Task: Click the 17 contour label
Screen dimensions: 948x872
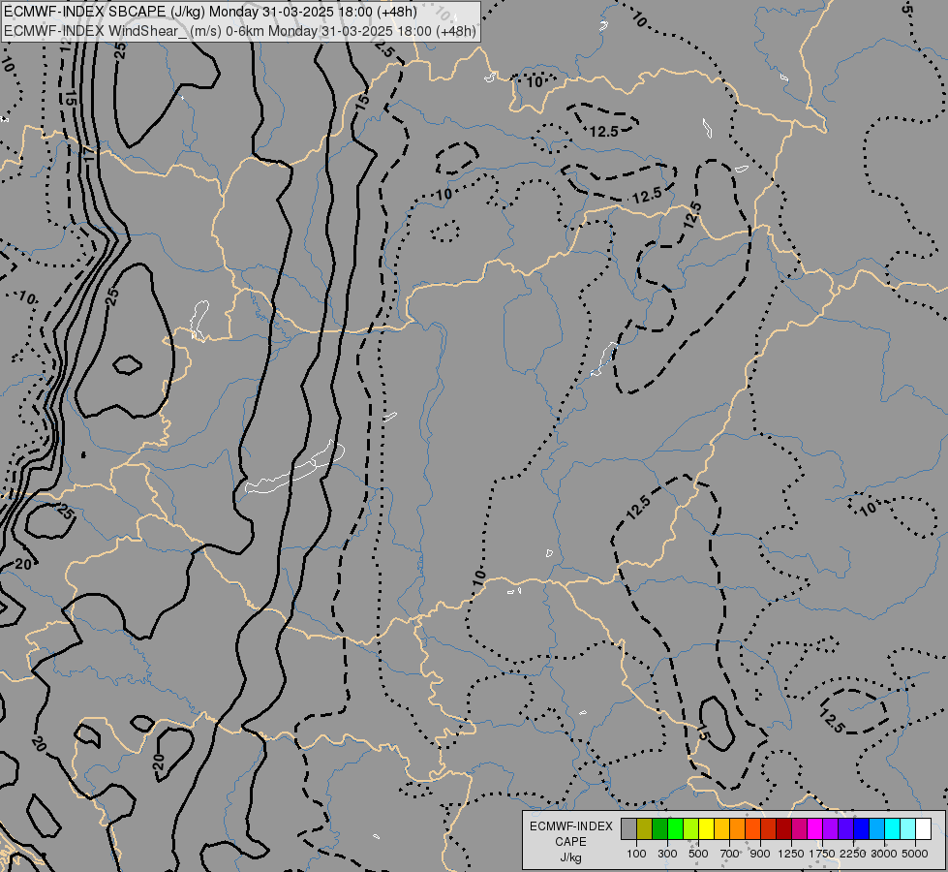Action: tap(89, 153)
